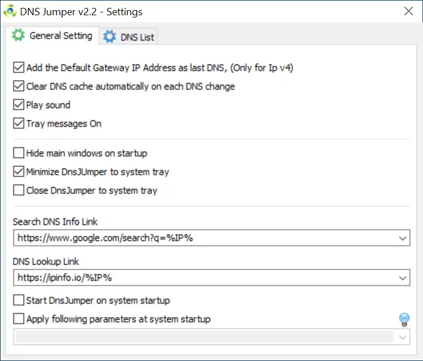Screen dimensions: 423x361
Task: Expand the Search DNS Info Link dropdown arrow
Action: 403,238
